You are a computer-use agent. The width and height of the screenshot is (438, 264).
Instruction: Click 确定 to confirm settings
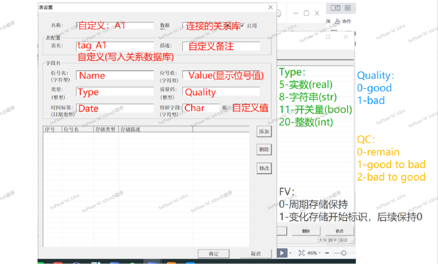[213, 254]
